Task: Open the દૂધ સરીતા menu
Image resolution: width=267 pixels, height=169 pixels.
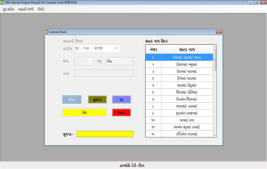Action: (8, 9)
